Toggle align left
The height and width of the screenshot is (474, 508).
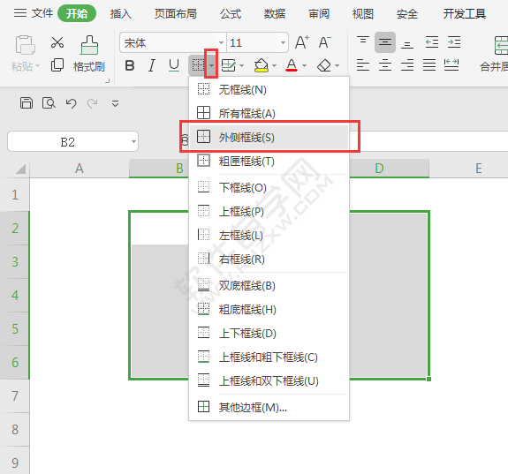[363, 65]
